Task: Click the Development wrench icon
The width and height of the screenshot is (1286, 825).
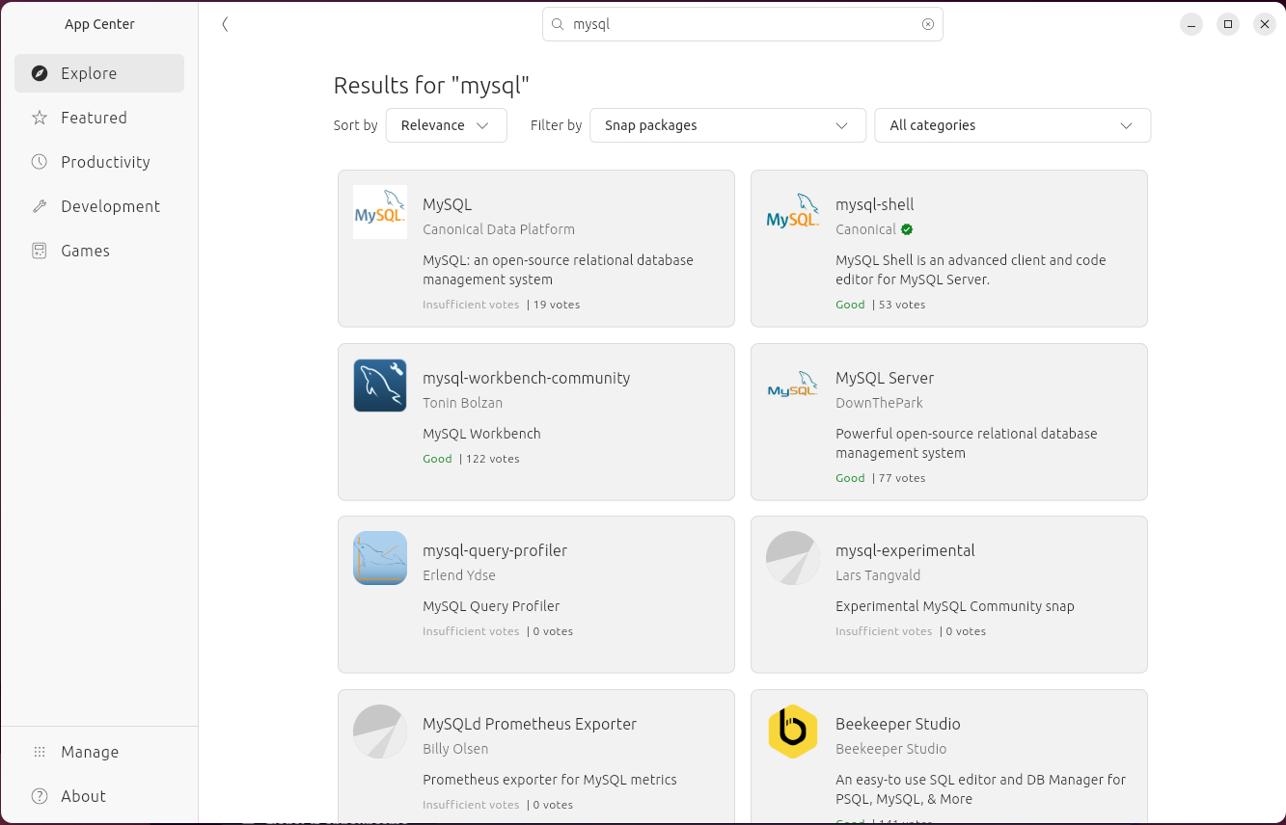Action: pos(40,206)
